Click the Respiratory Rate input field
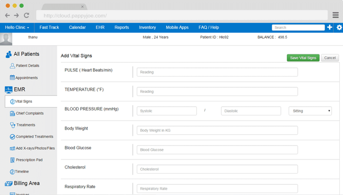The image size is (343, 195). 217,189
